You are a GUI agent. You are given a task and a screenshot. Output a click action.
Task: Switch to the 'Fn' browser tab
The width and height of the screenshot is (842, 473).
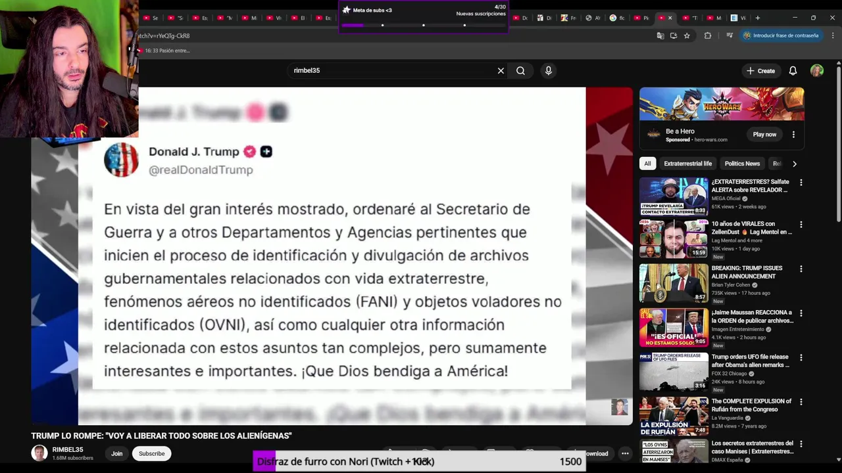coord(569,18)
